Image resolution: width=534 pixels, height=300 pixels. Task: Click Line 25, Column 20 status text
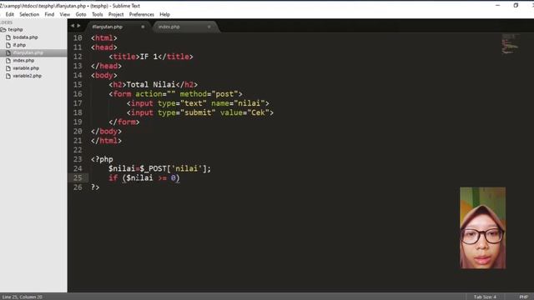coord(23,297)
